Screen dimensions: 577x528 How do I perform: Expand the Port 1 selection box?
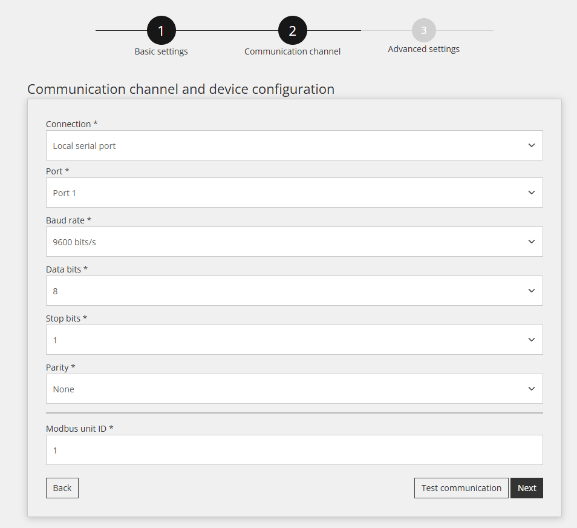[x=294, y=193]
